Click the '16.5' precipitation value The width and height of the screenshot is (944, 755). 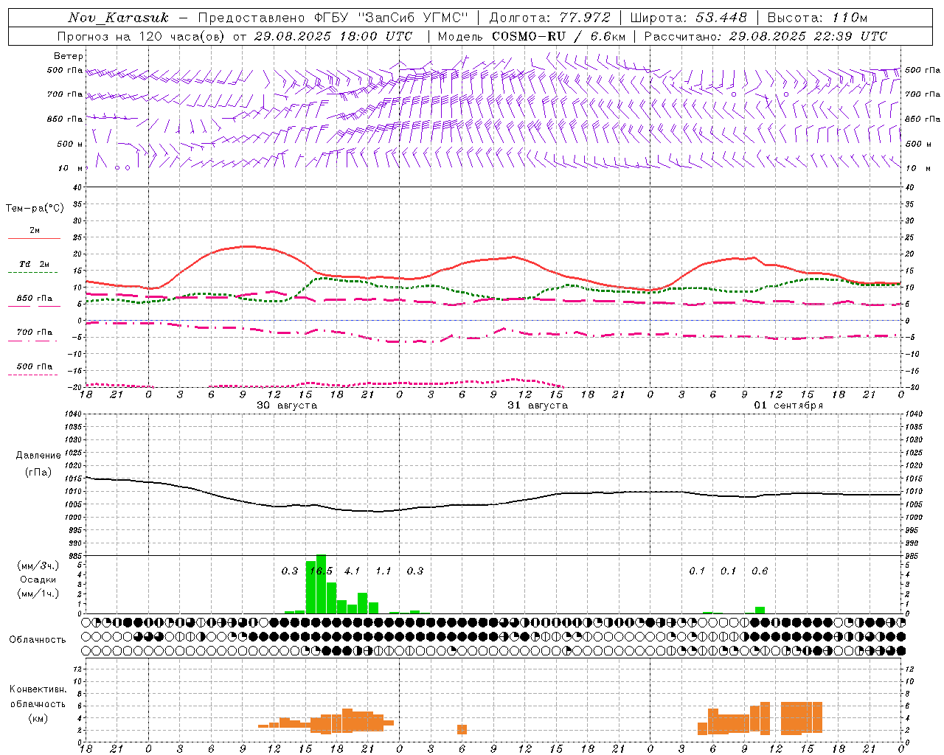coord(322,571)
